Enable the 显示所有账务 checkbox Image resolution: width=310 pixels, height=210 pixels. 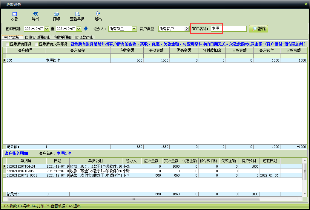point(8,44)
